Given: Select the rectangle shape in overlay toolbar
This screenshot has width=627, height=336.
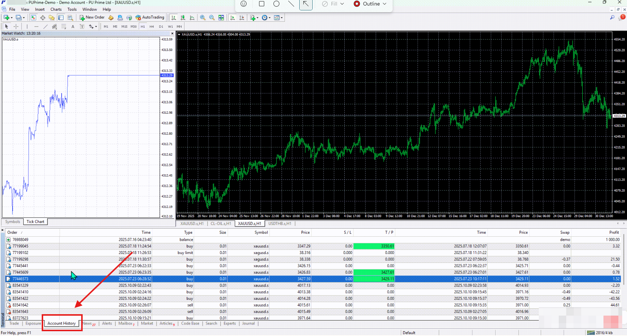Looking at the screenshot, I should pyautogui.click(x=262, y=4).
